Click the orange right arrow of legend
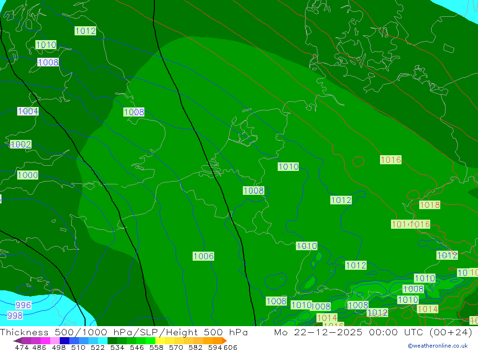The width and height of the screenshot is (478, 350). pyautogui.click(x=225, y=340)
